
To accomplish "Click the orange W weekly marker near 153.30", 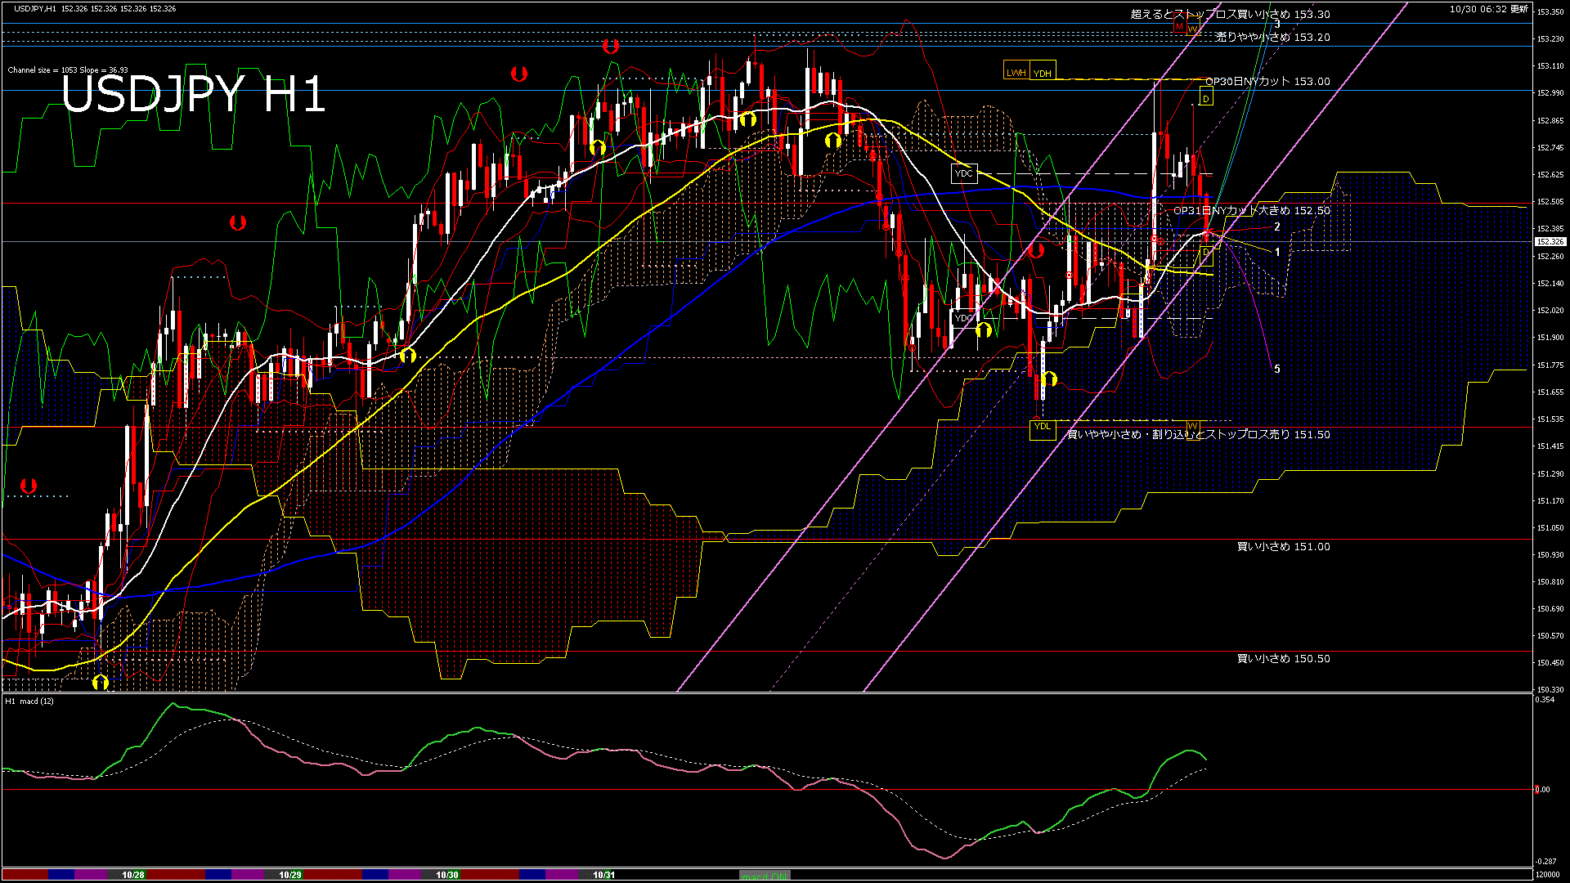I will (1194, 29).
